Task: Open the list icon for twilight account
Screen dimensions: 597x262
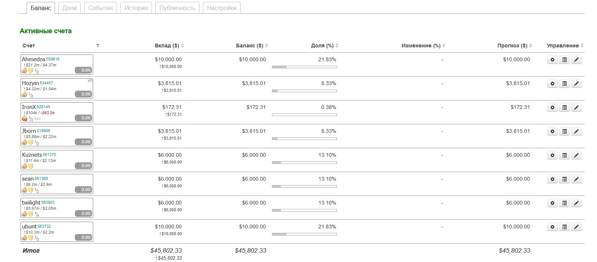Action: click(564, 203)
